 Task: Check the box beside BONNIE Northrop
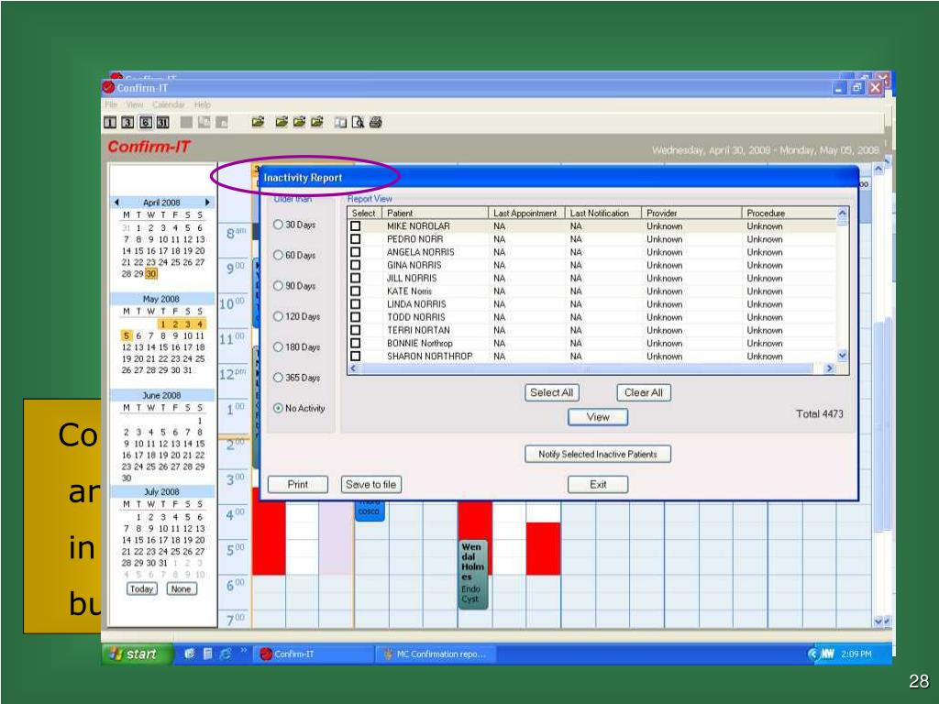point(355,343)
